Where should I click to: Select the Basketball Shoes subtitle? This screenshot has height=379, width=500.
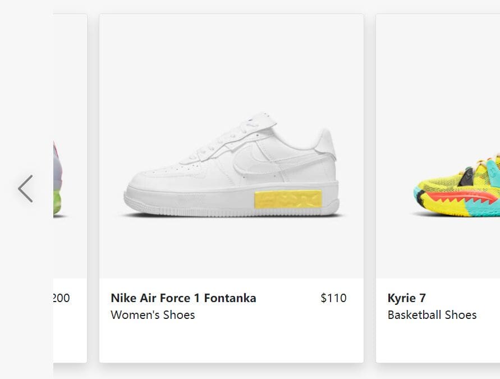click(x=432, y=315)
